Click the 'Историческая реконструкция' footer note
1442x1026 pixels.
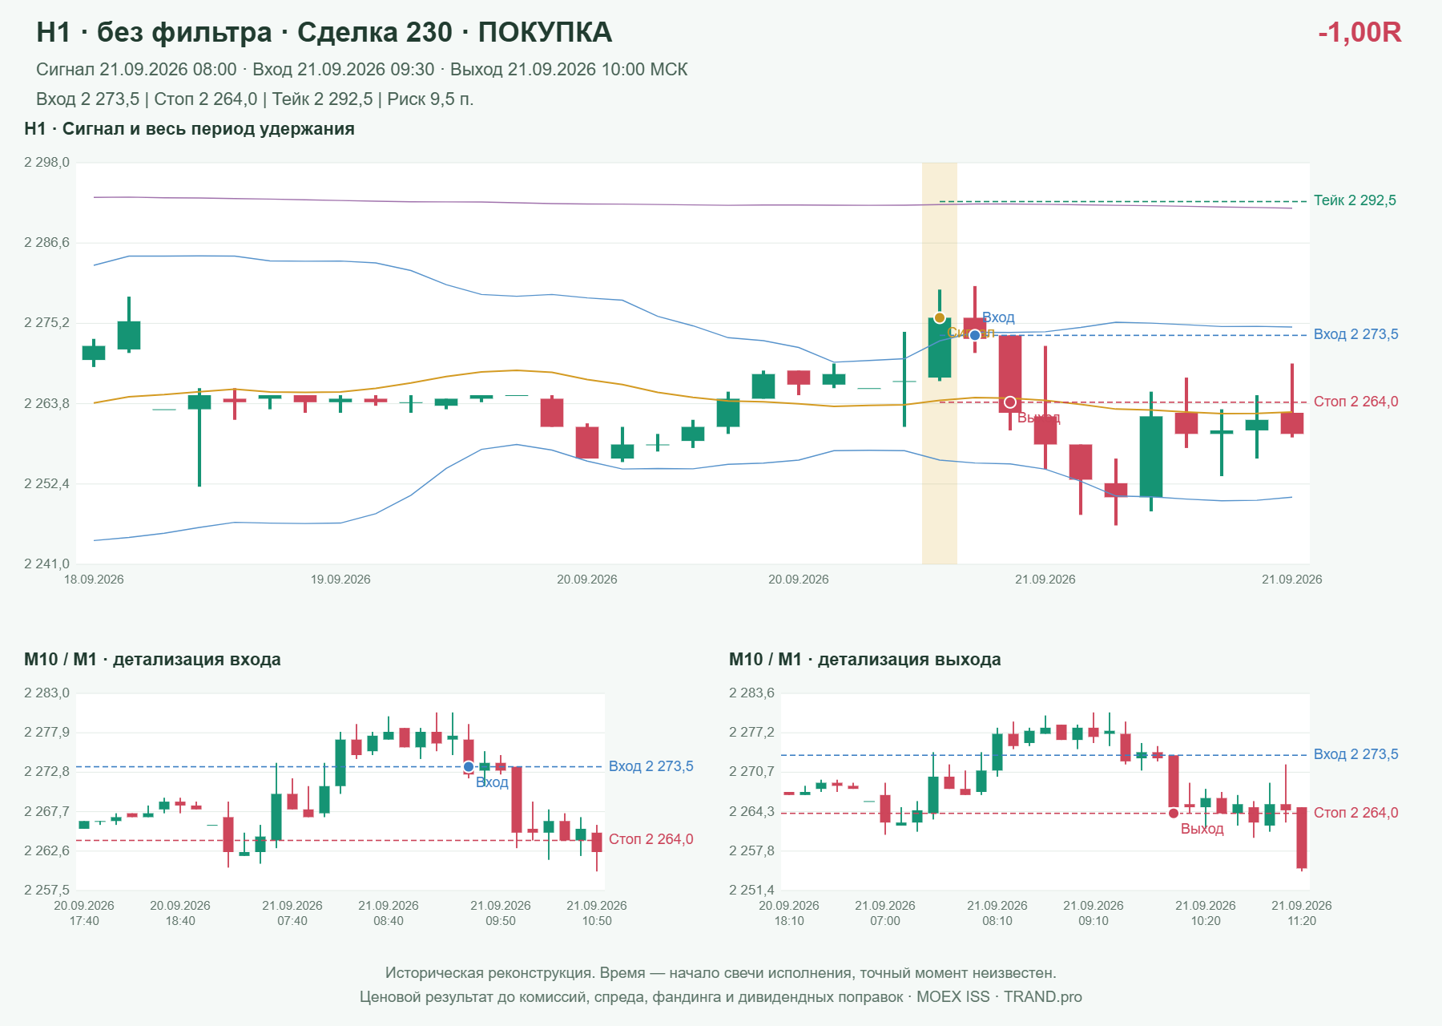(721, 973)
